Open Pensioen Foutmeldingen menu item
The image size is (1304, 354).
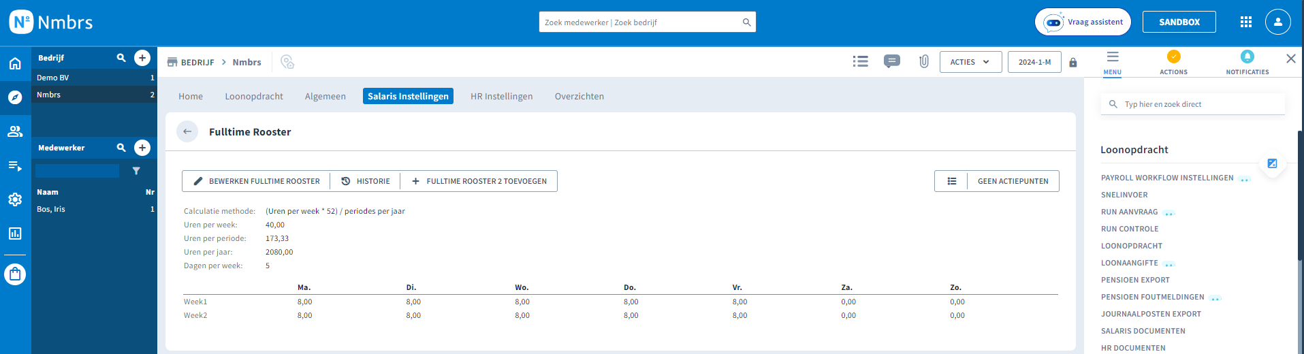(x=1152, y=297)
